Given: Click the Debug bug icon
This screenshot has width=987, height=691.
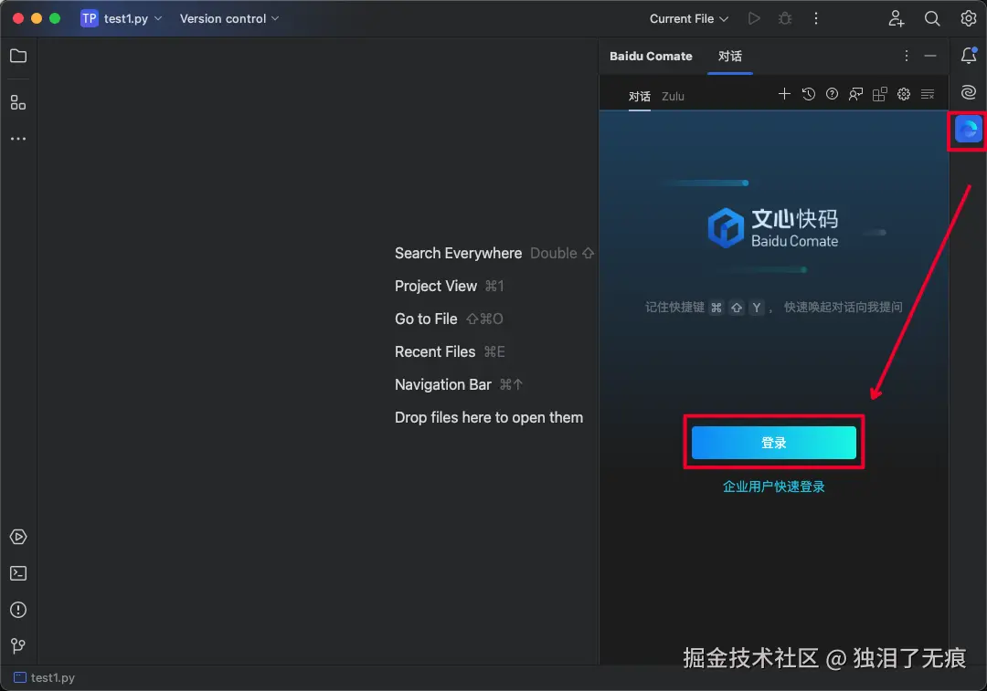Looking at the screenshot, I should 785,18.
